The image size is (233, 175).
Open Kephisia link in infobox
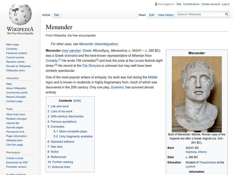point(191,152)
